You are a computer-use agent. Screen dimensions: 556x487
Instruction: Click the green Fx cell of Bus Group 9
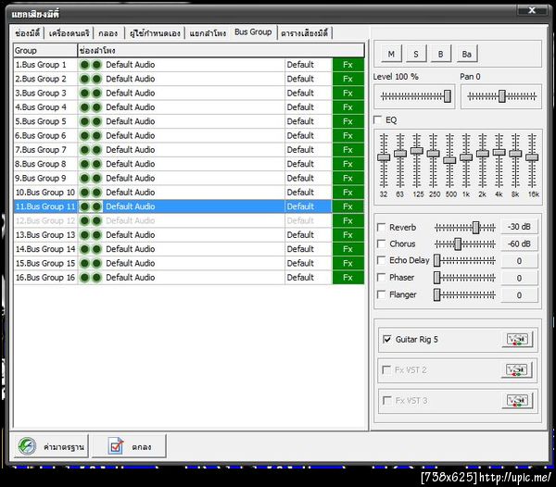[347, 178]
